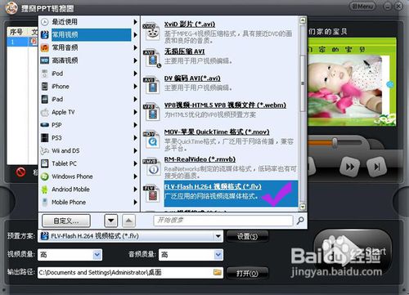Viewport: 409px width, 295px height.
Task: Click the XviD avi format icon
Action: tap(151, 31)
